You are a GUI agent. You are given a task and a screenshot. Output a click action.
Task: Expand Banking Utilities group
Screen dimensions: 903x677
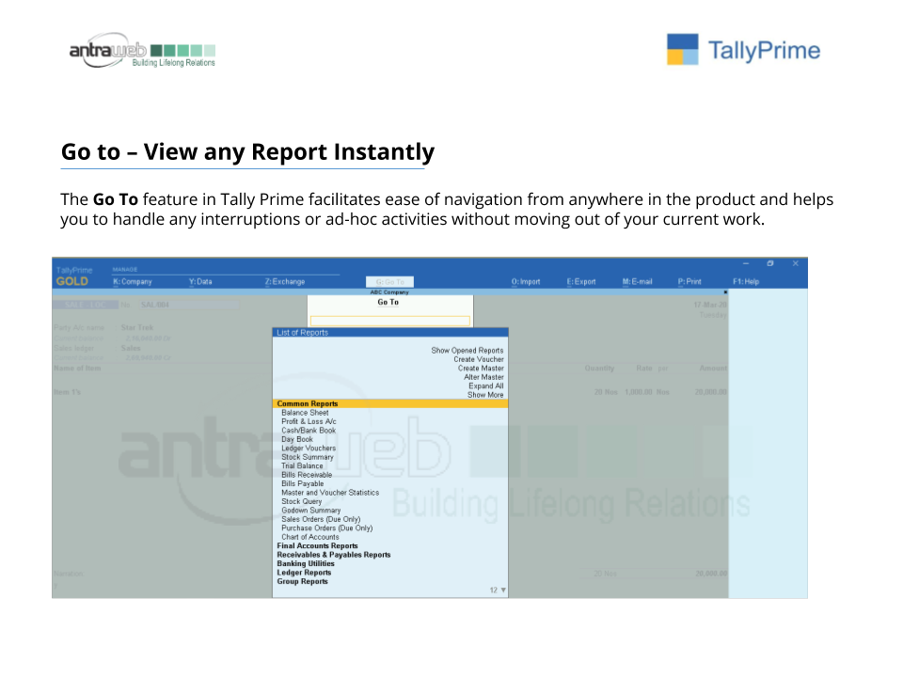click(305, 563)
